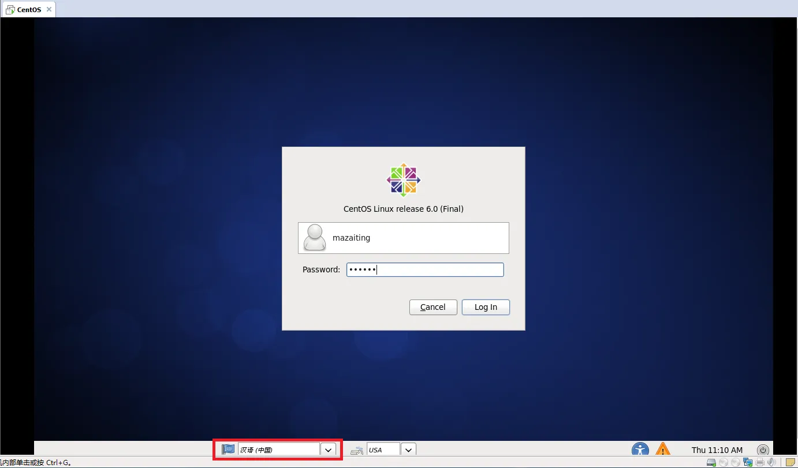
Task: Open the language dropdown arrow
Action: (x=329, y=450)
